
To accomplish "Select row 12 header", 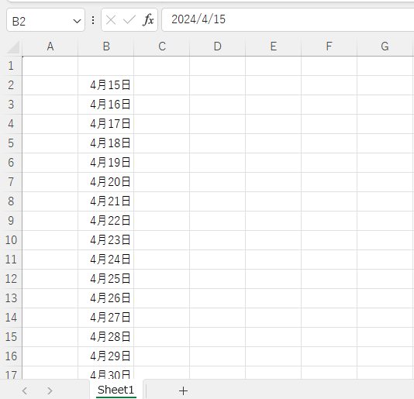I will [x=11, y=279].
